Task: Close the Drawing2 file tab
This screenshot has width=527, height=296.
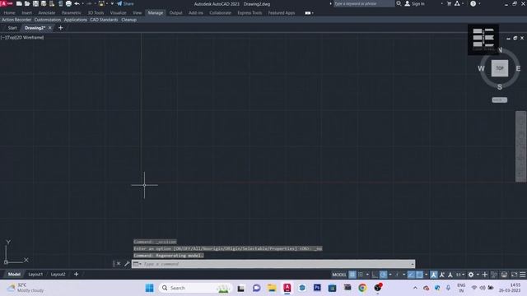Action: [x=50, y=28]
